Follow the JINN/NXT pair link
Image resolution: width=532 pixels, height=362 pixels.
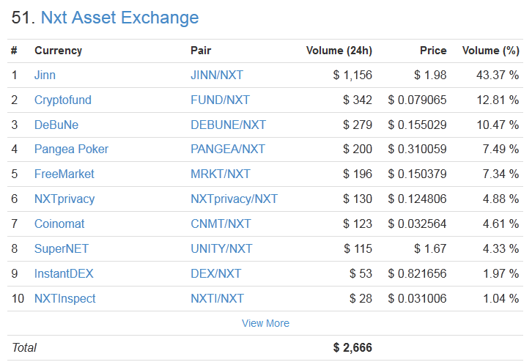[217, 75]
